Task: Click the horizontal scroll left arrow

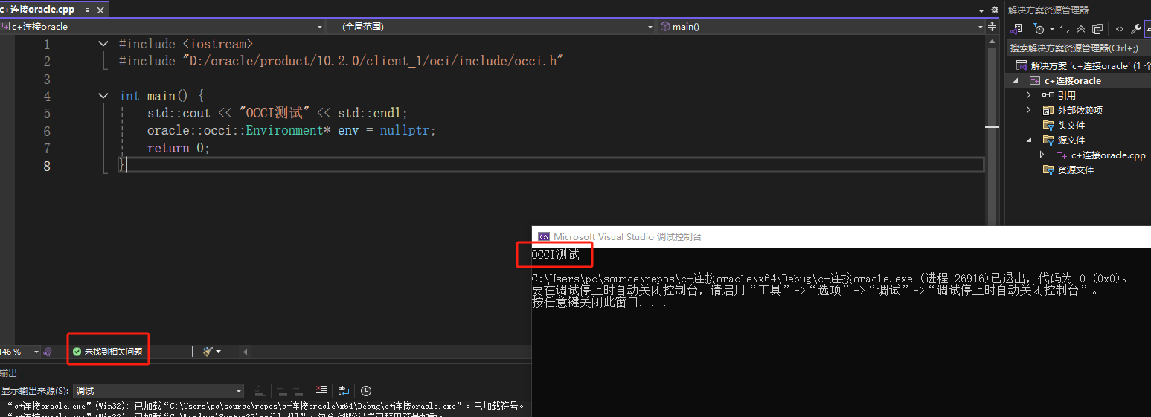Action: pos(245,352)
